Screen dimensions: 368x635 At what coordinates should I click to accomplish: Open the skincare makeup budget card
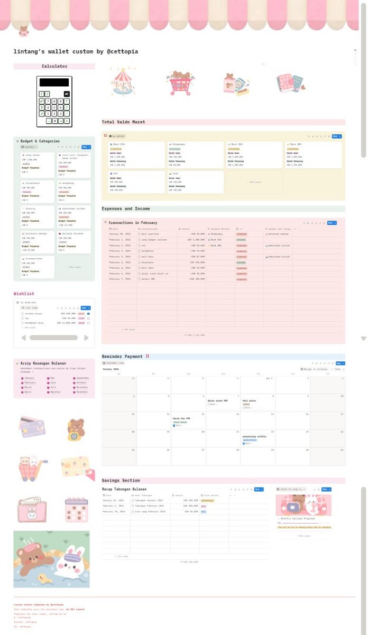coord(38,242)
